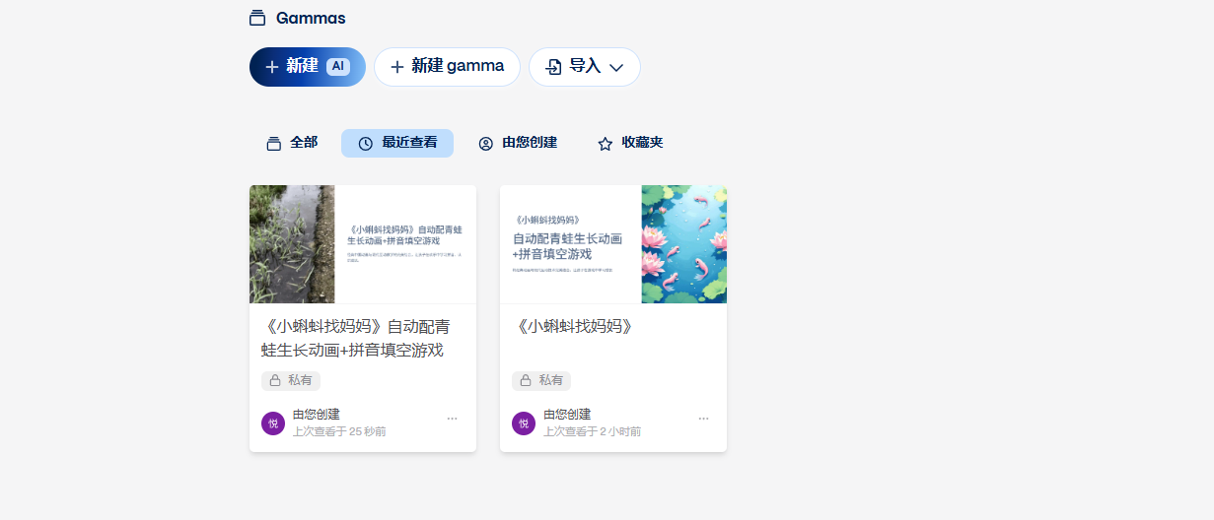Image resolution: width=1214 pixels, height=520 pixels.
Task: Click the 悦 avatar on the card viewed 2 小时前
Action: click(524, 423)
